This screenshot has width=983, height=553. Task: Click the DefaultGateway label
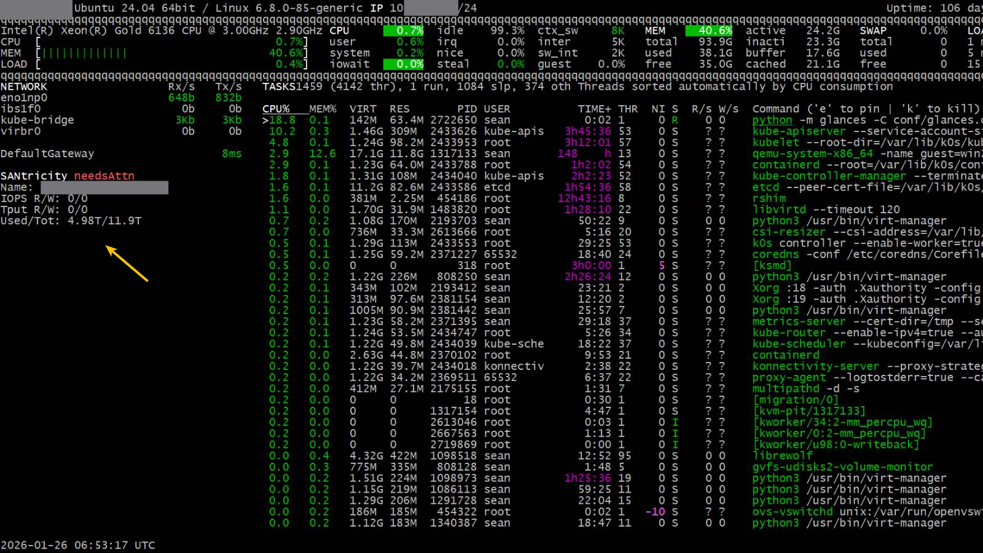(47, 154)
